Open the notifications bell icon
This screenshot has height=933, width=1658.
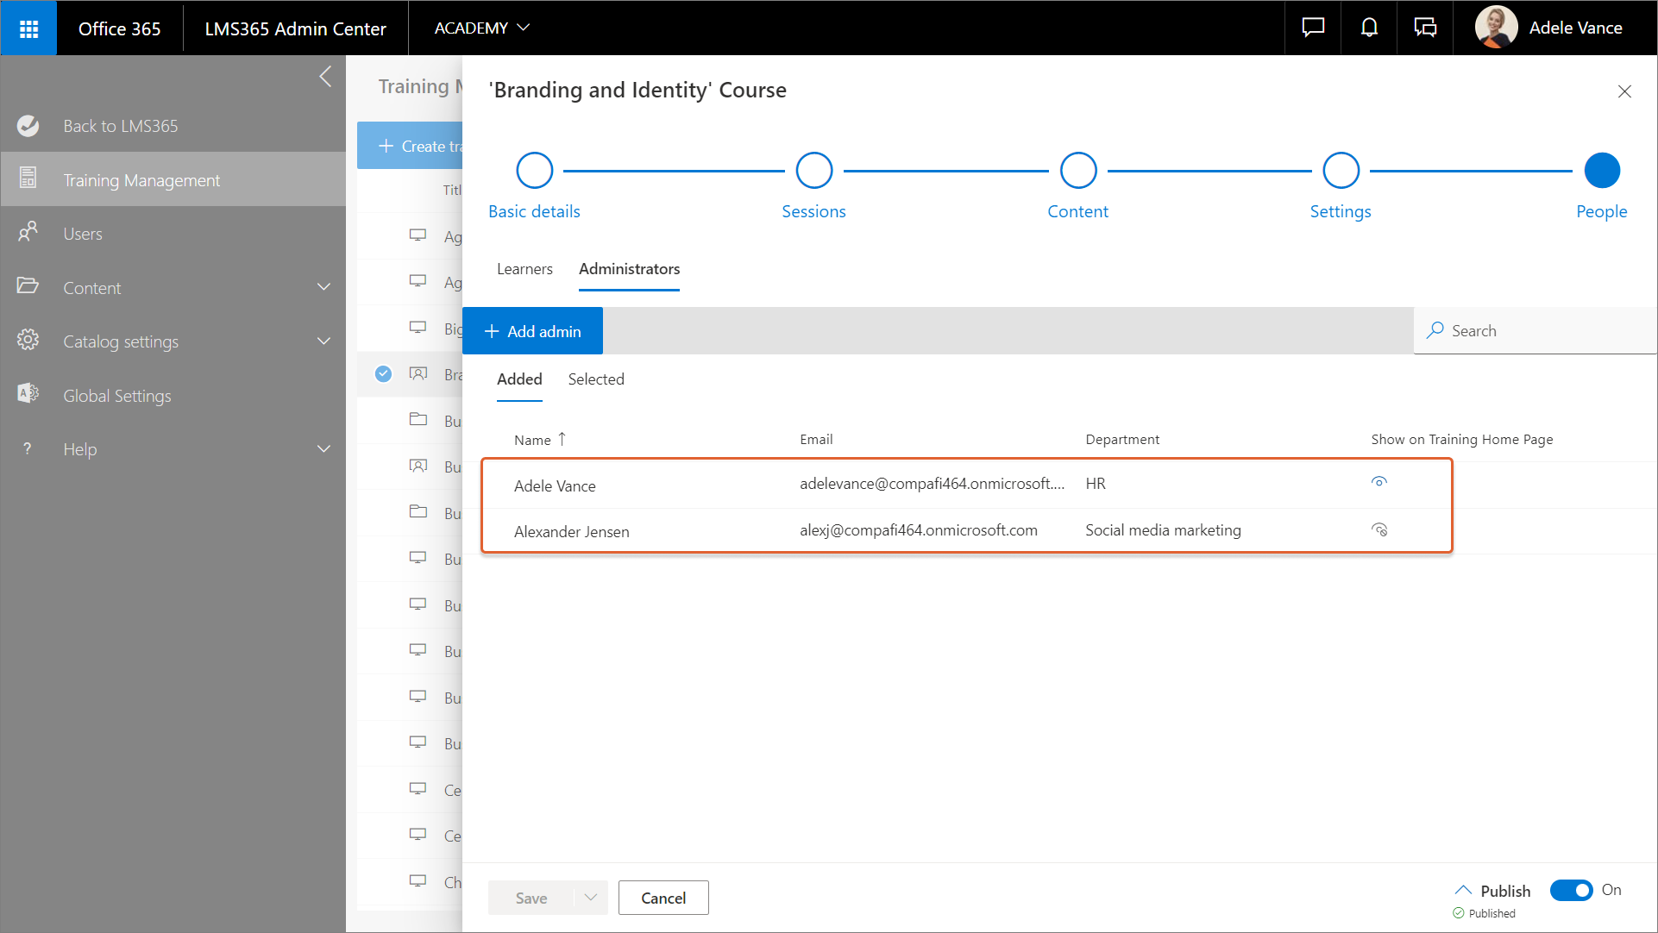[x=1369, y=28]
